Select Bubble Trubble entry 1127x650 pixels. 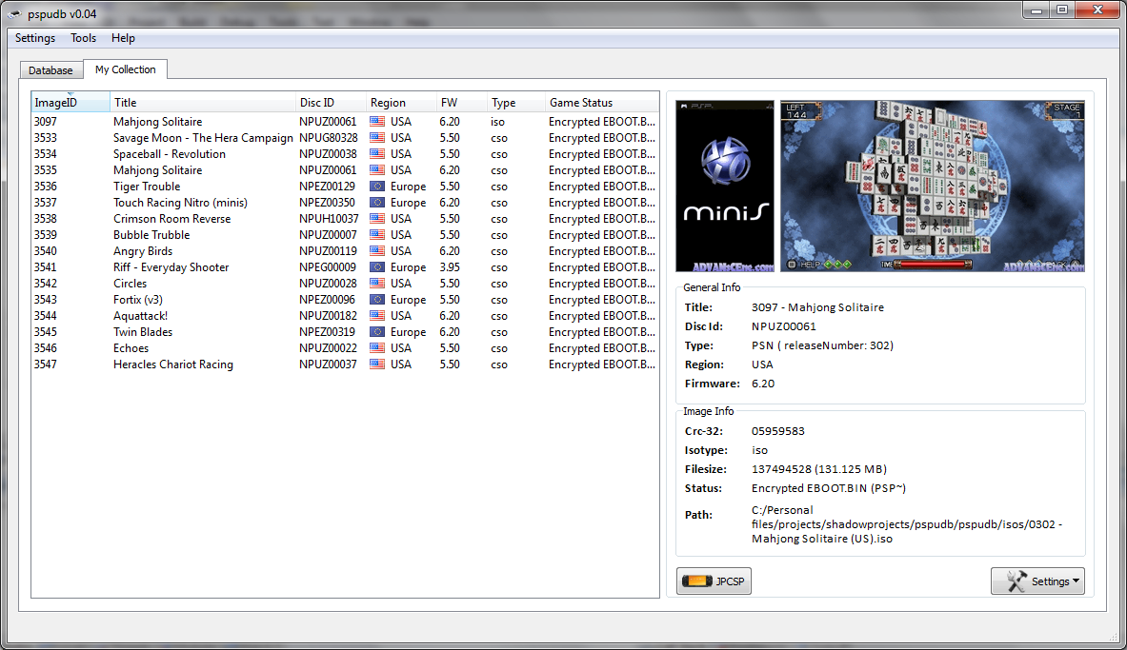[x=345, y=235]
